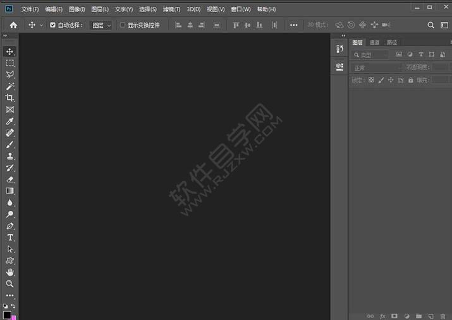The width and height of the screenshot is (452, 320).
Task: Open the Properties panel icon
Action: tap(339, 67)
